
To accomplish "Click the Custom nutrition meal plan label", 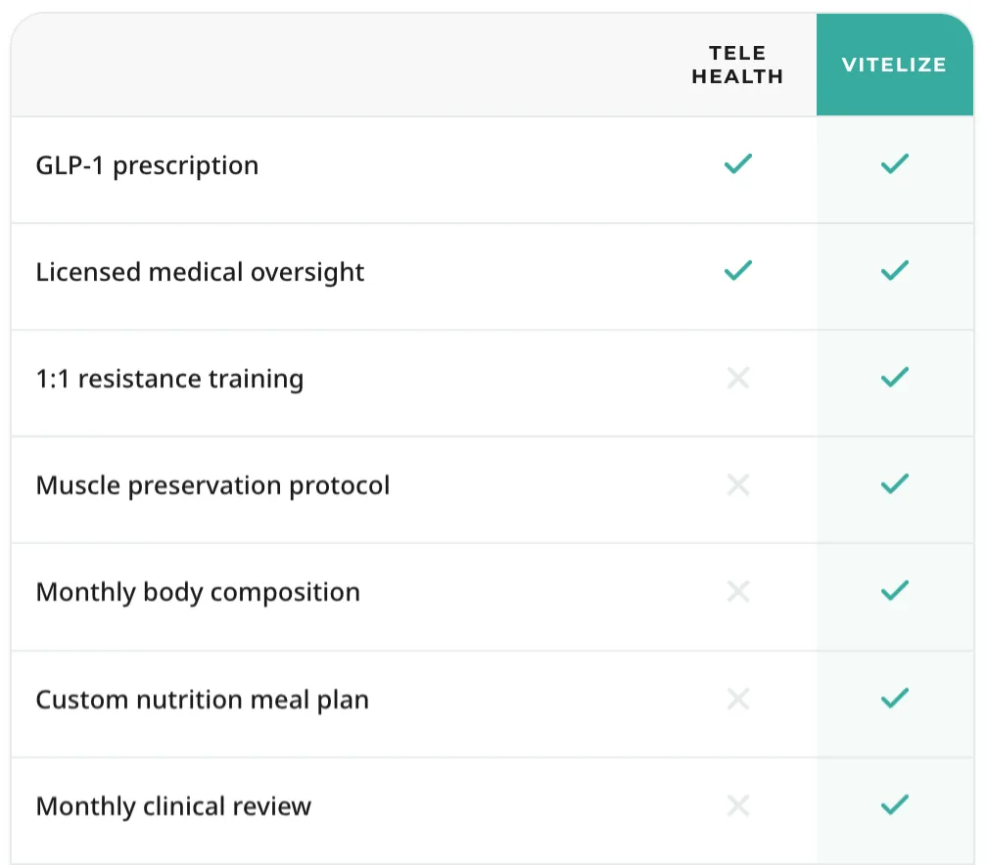I will coord(202,701).
